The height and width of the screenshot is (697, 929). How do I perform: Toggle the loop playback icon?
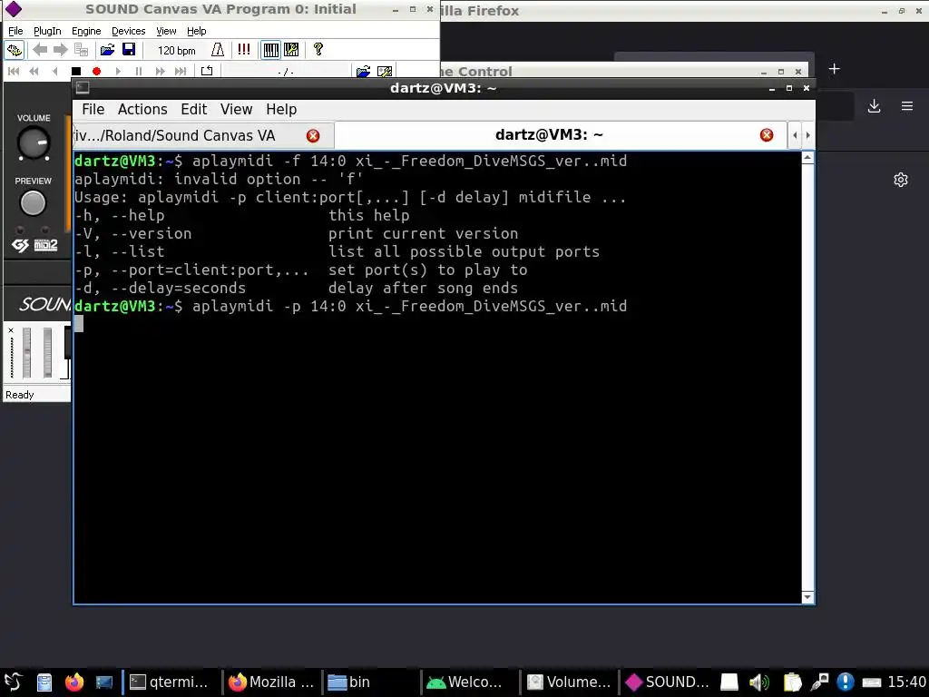click(206, 72)
